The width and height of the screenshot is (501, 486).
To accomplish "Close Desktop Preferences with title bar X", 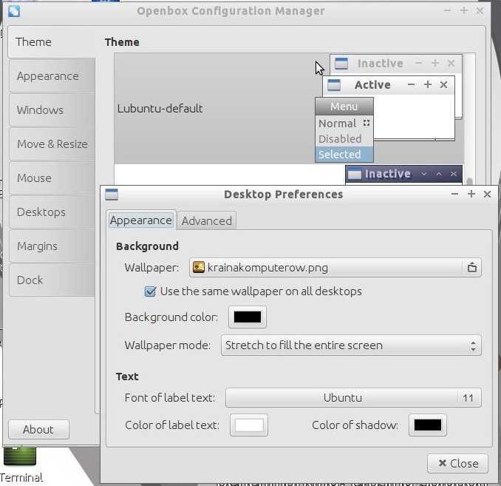I will [x=487, y=194].
